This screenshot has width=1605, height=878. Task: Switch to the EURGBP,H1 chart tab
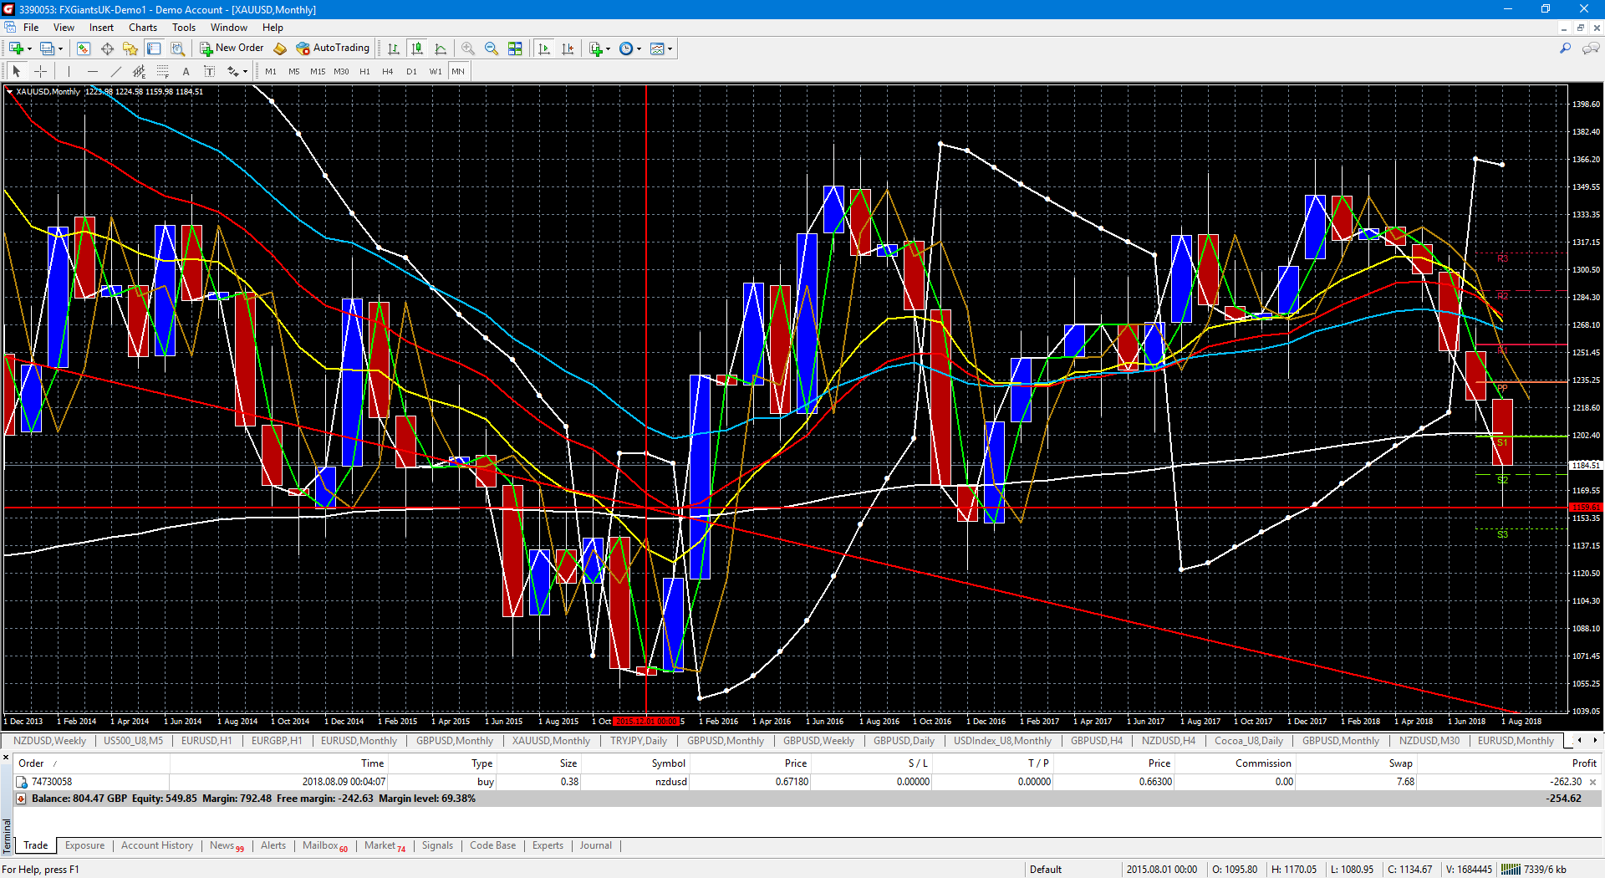[x=277, y=741]
